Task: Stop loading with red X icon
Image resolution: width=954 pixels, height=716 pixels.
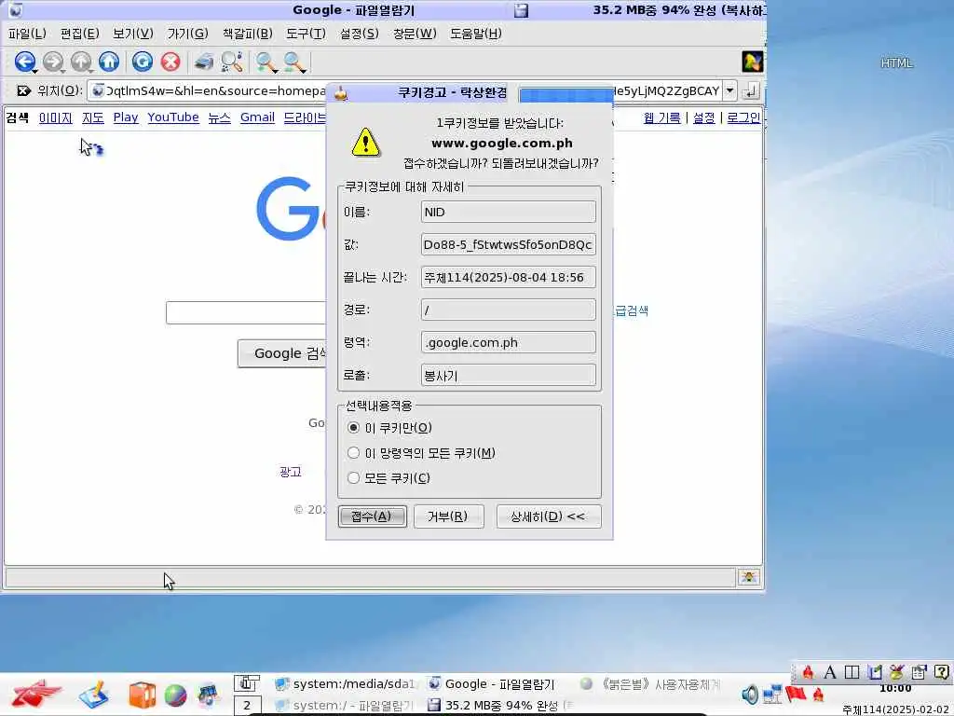Action: [171, 62]
